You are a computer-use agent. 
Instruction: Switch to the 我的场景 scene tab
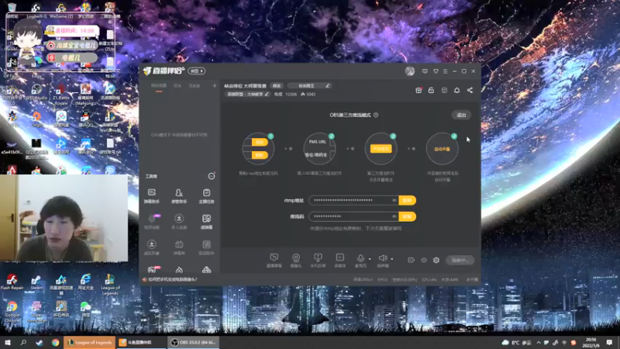(159, 86)
